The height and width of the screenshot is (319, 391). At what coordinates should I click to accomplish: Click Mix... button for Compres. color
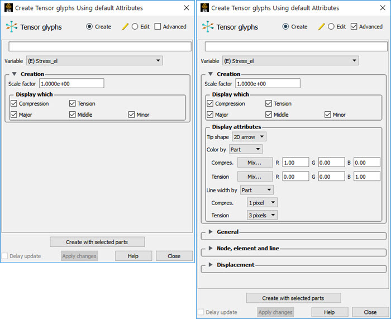click(255, 163)
